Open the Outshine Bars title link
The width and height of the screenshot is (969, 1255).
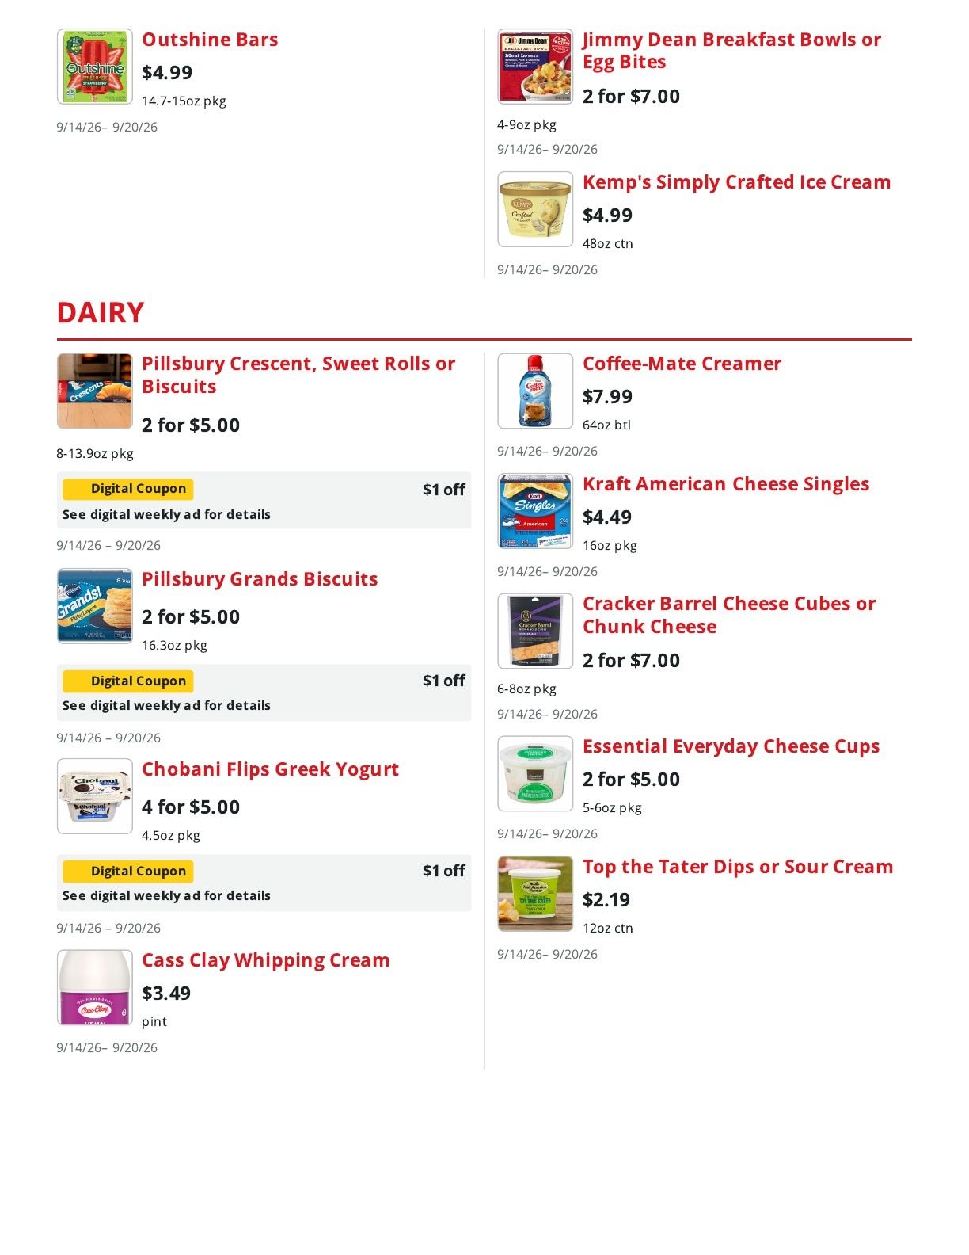(x=210, y=40)
